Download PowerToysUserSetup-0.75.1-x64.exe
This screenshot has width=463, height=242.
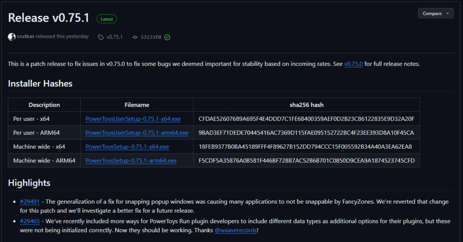coord(133,119)
